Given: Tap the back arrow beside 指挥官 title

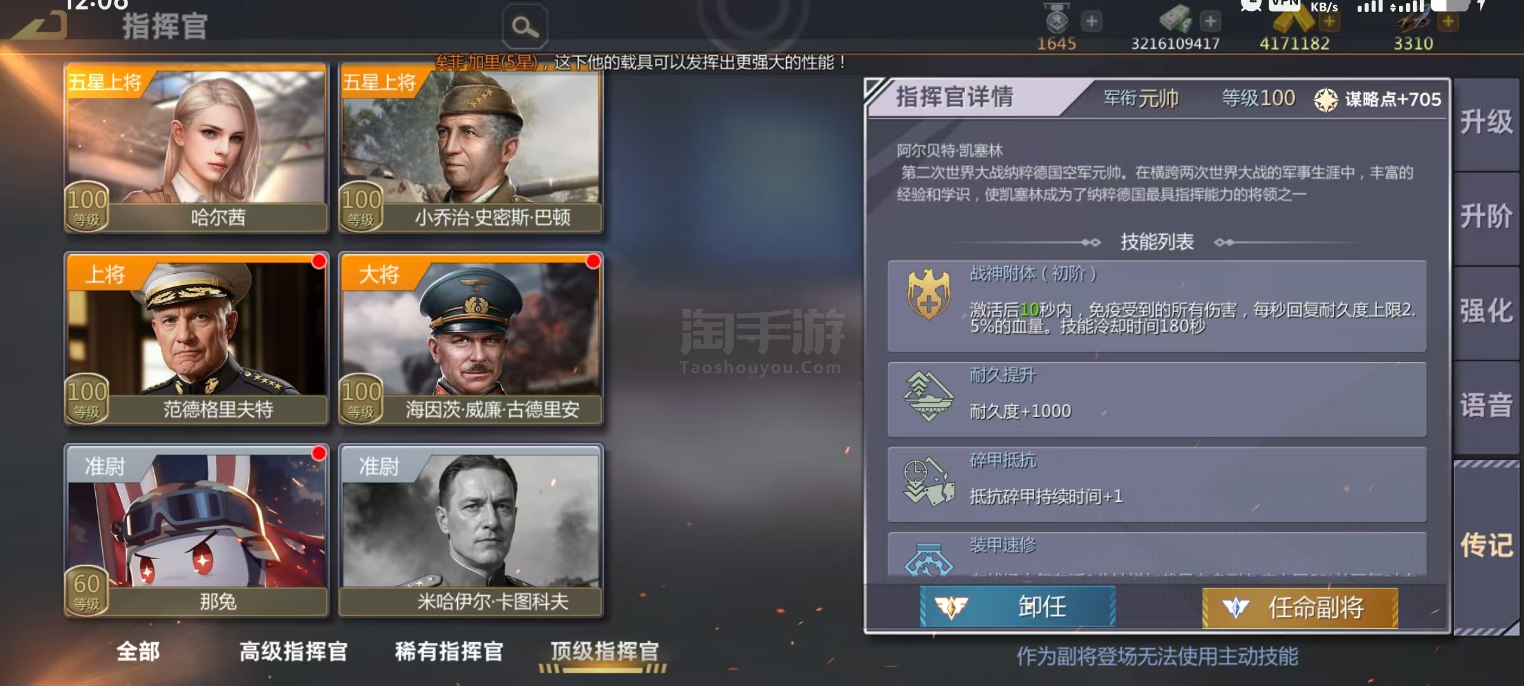Looking at the screenshot, I should point(39,25).
